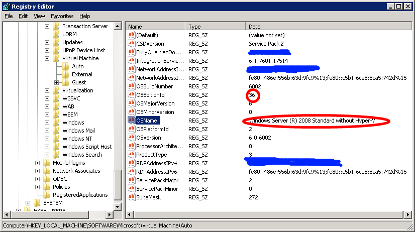This screenshot has width=415, height=232.
Task: Click the 6.0.6002 data cell
Action: click(260, 138)
